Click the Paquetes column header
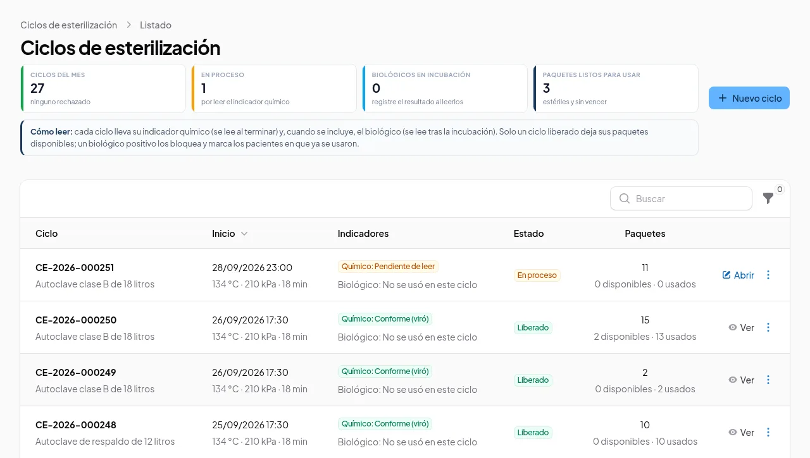 click(x=645, y=234)
